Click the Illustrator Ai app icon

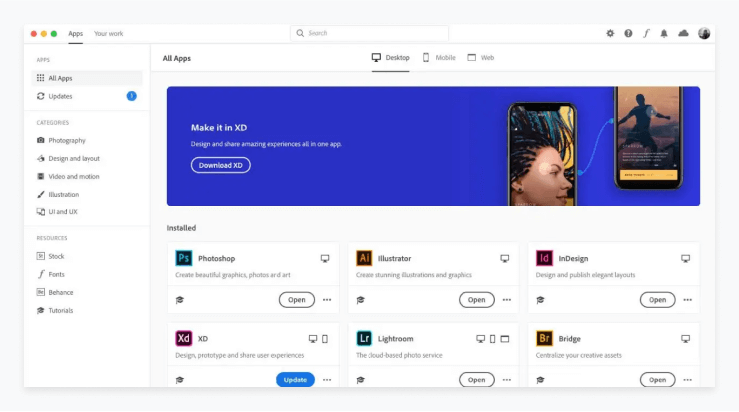click(364, 258)
